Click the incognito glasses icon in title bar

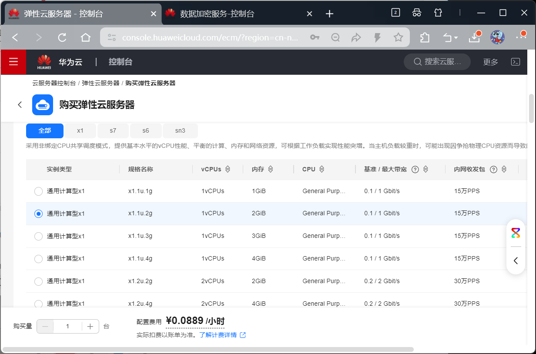pos(417,13)
